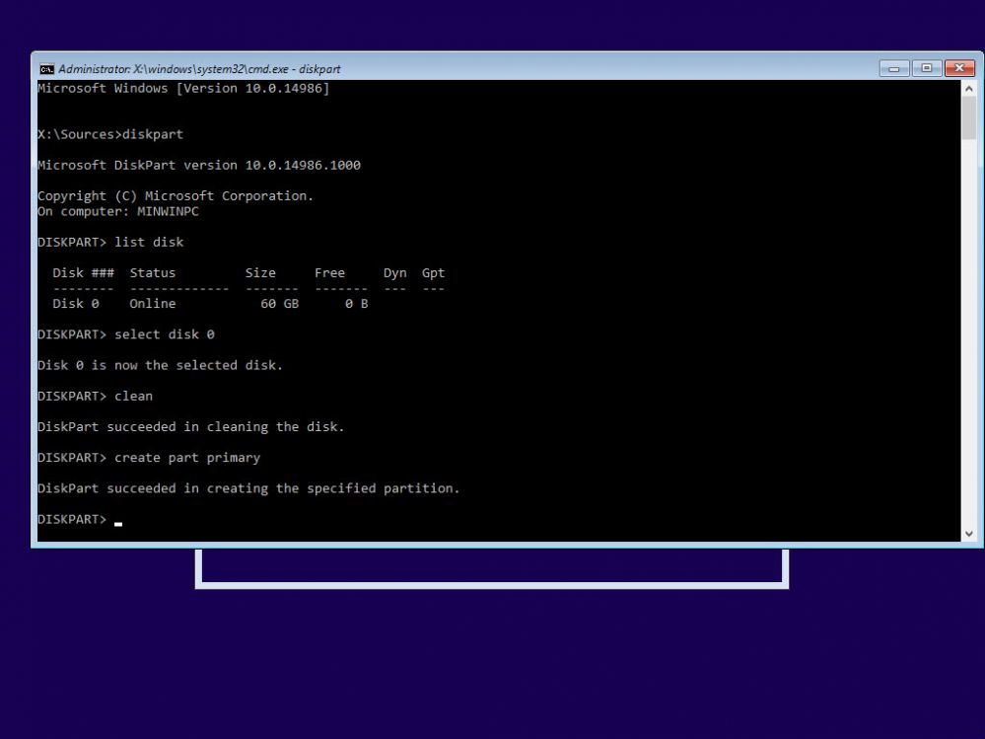Click the '60 GB' size value
Screen dimensions: 985x739
click(x=280, y=304)
